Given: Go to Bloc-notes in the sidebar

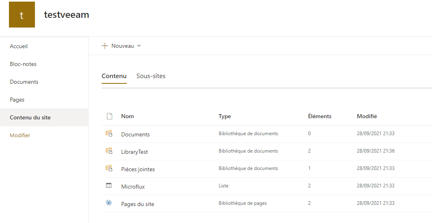Looking at the screenshot, I should (x=23, y=64).
